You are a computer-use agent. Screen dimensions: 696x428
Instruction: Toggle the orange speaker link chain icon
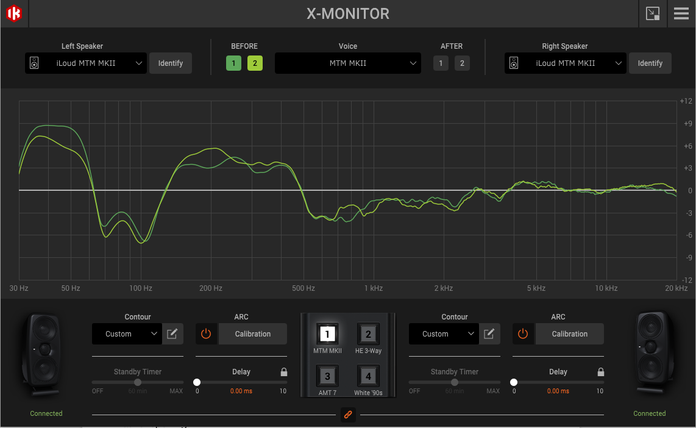pos(348,415)
